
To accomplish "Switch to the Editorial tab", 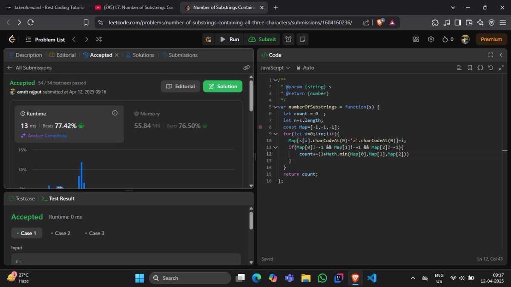I will (63, 55).
